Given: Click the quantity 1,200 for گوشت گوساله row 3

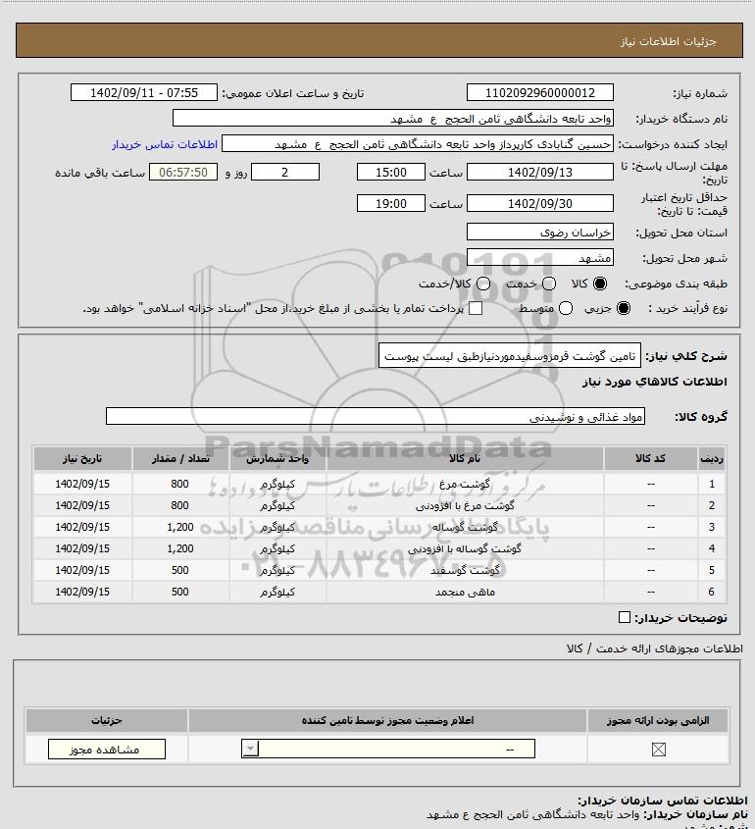Looking at the screenshot, I should click(180, 527).
